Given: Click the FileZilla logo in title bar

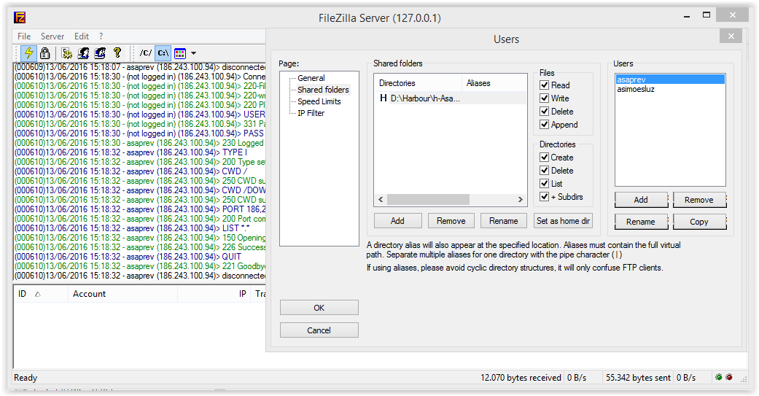Looking at the screenshot, I should (x=20, y=18).
